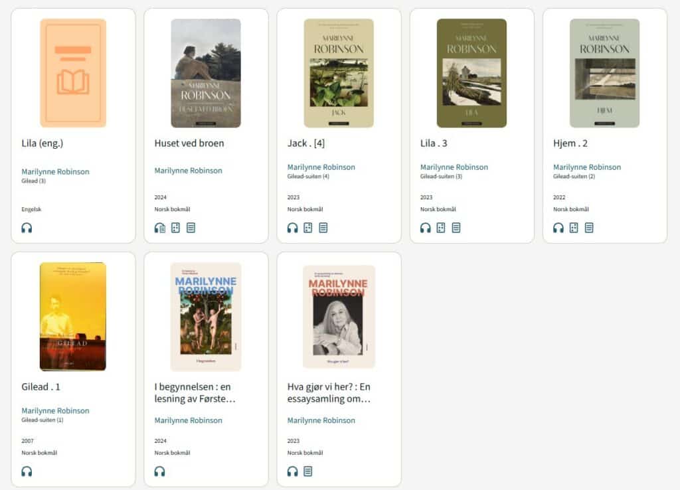The height and width of the screenshot is (490, 680).
Task: Open the Hva gjør vi her? title link
Action: coord(329,392)
